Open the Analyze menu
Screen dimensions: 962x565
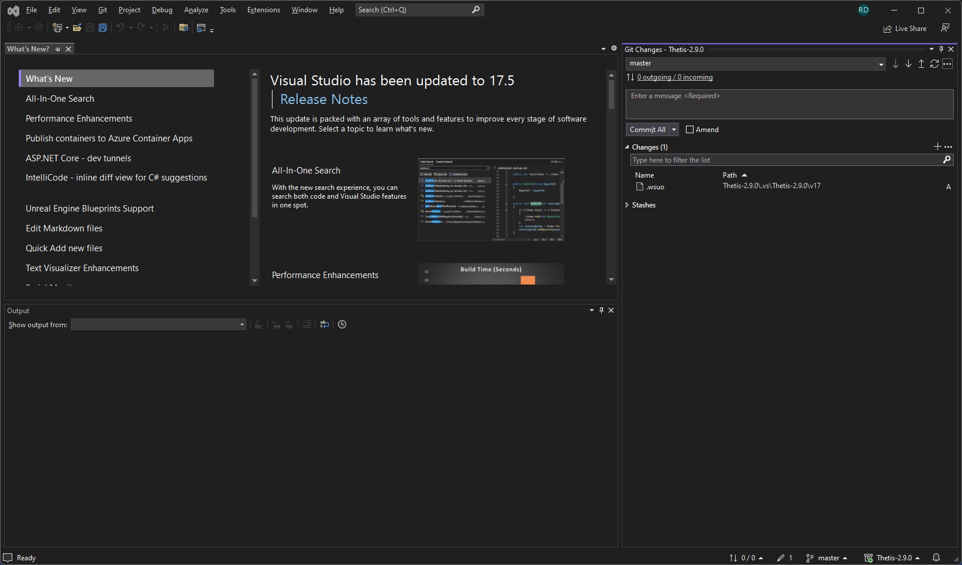pos(196,10)
